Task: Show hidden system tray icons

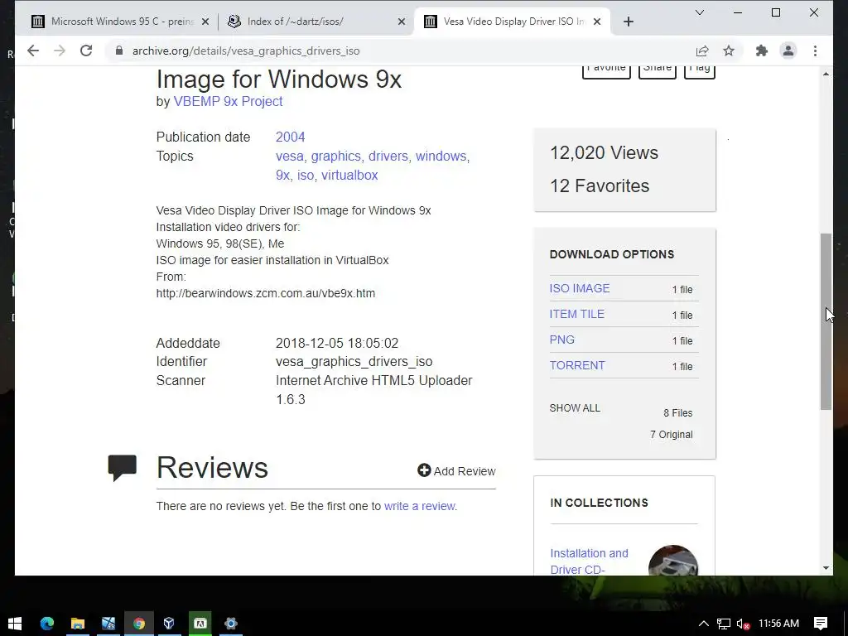Action: point(704,624)
